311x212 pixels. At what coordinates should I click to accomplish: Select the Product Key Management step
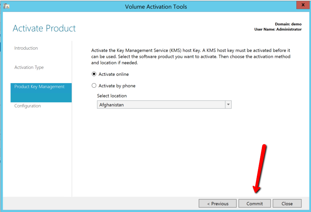tap(39, 87)
